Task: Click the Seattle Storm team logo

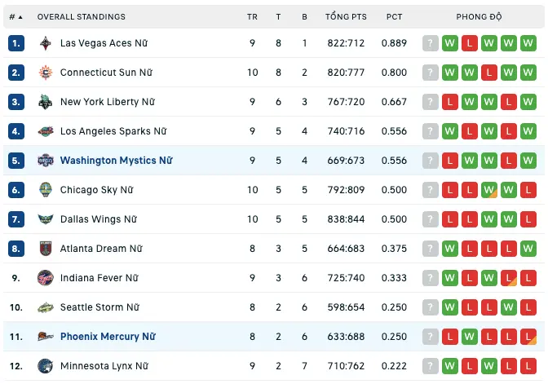Action: click(x=46, y=307)
